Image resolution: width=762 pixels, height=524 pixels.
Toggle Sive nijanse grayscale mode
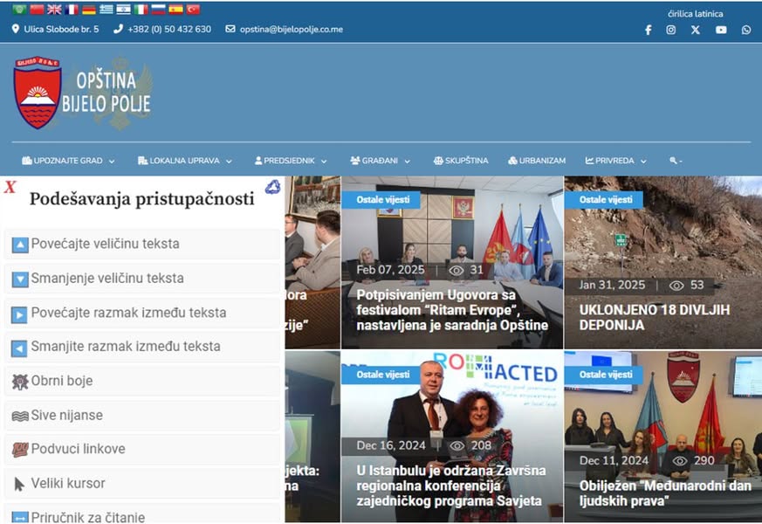click(142, 416)
